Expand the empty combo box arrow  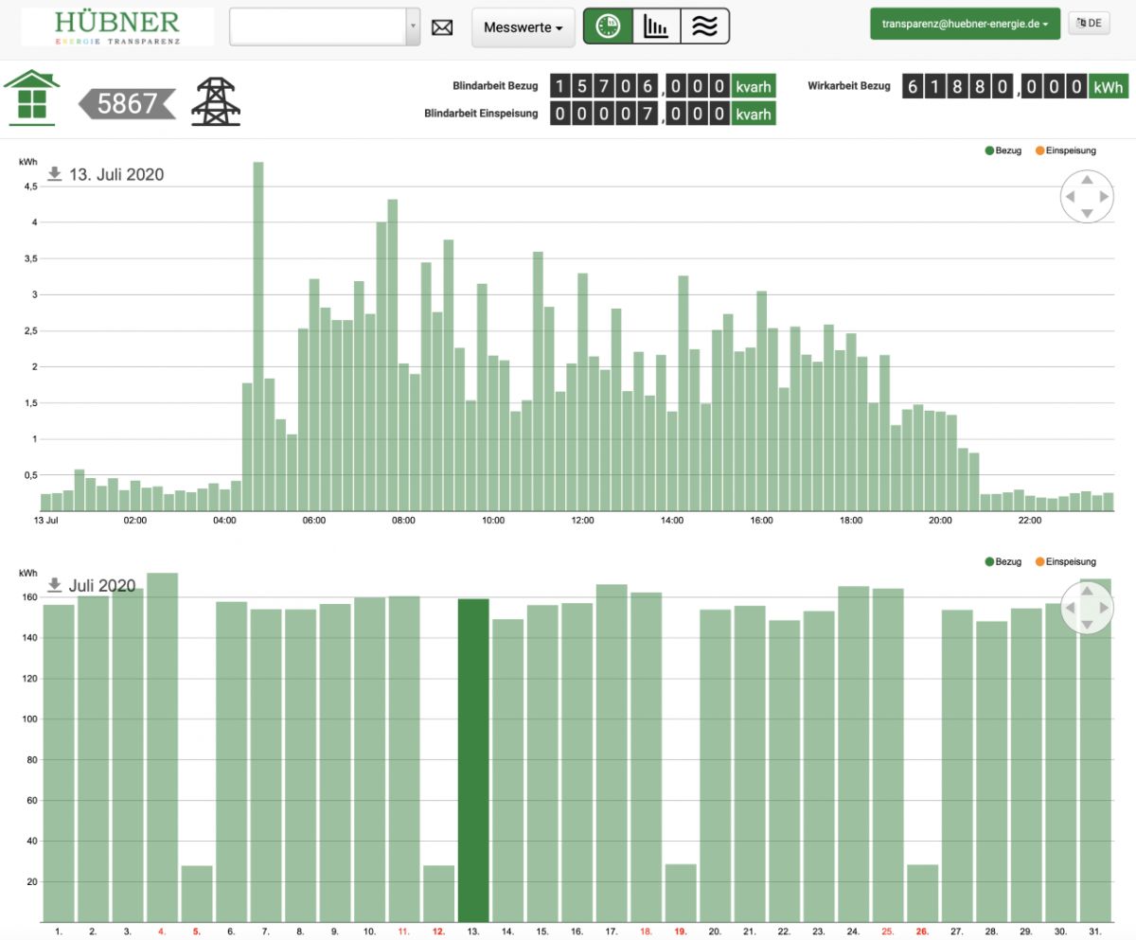point(413,27)
